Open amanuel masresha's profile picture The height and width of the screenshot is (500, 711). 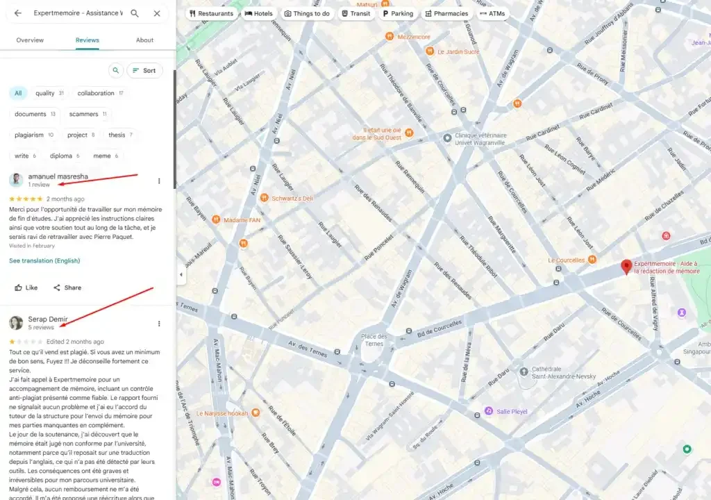[17, 180]
